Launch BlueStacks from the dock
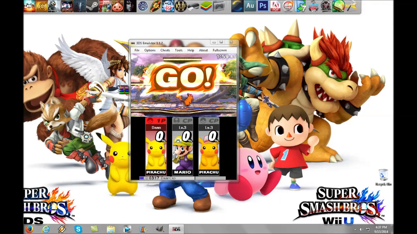 [x=206, y=6]
